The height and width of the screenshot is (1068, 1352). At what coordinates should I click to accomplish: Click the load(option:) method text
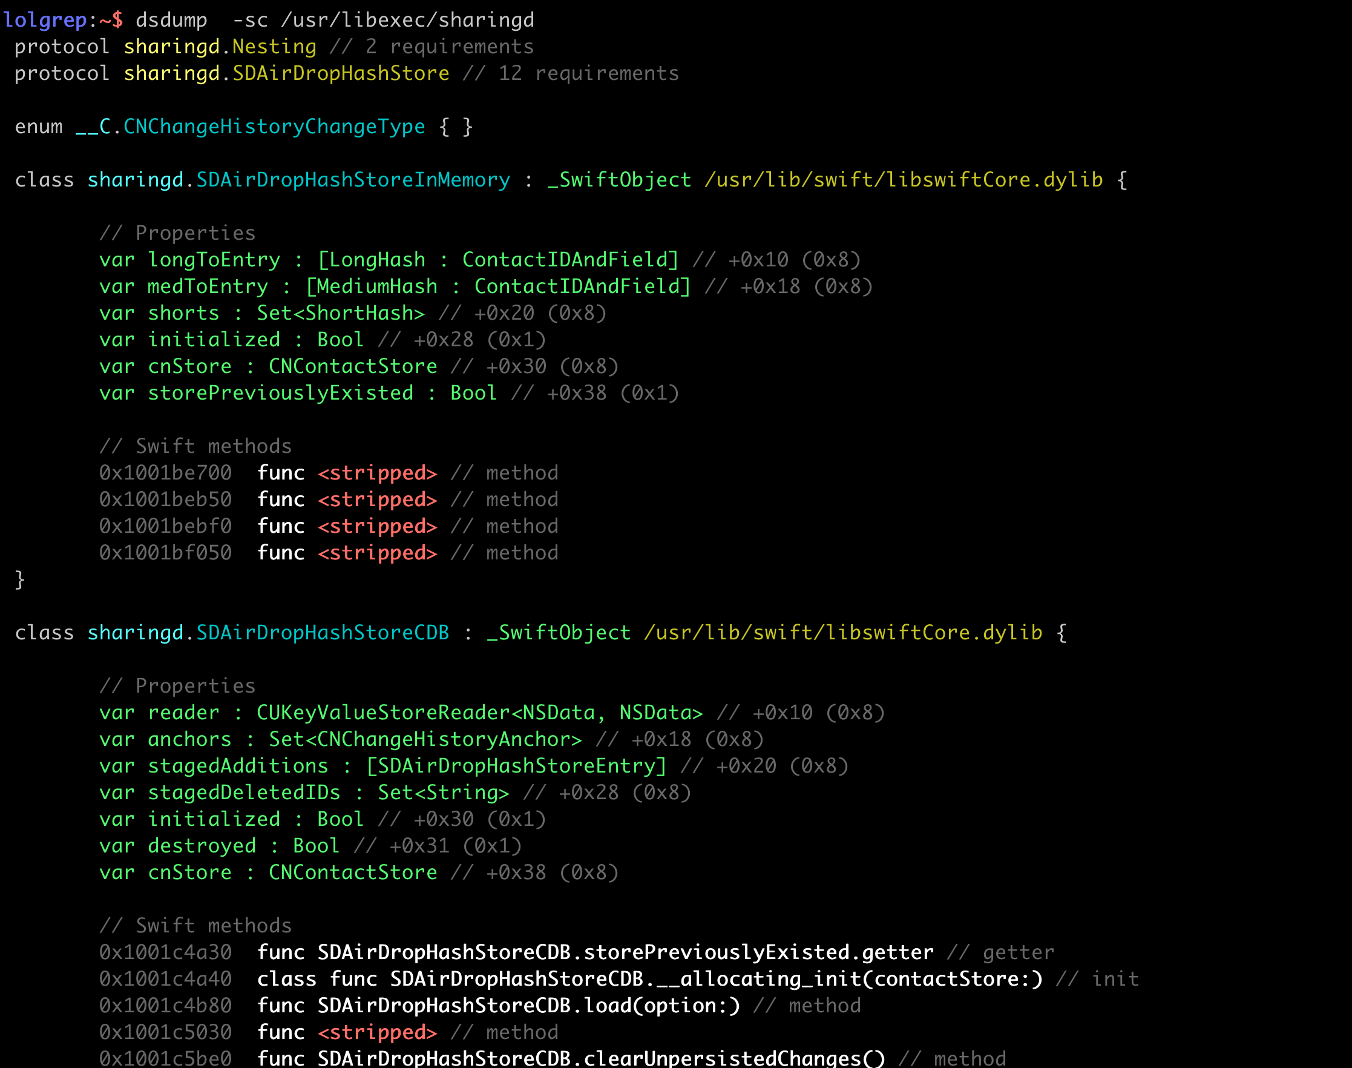tap(661, 1006)
